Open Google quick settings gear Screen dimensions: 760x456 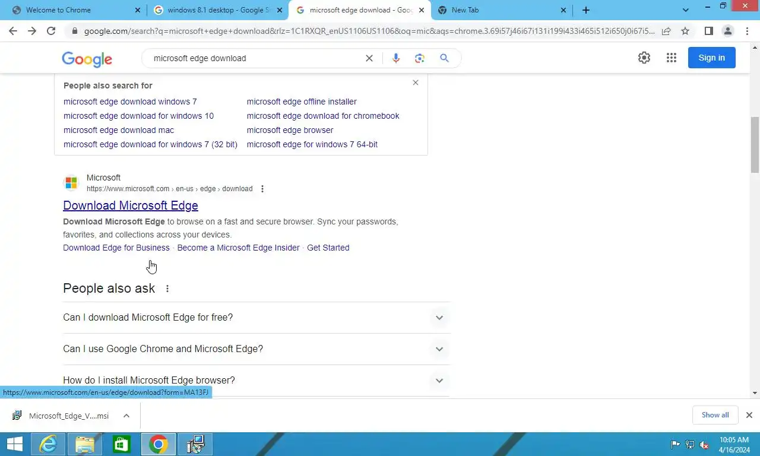(644, 58)
